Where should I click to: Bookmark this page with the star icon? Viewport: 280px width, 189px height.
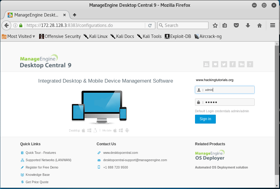tap(215, 25)
